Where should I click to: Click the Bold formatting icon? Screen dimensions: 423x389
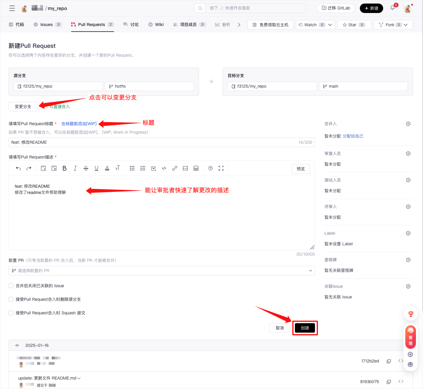point(64,168)
